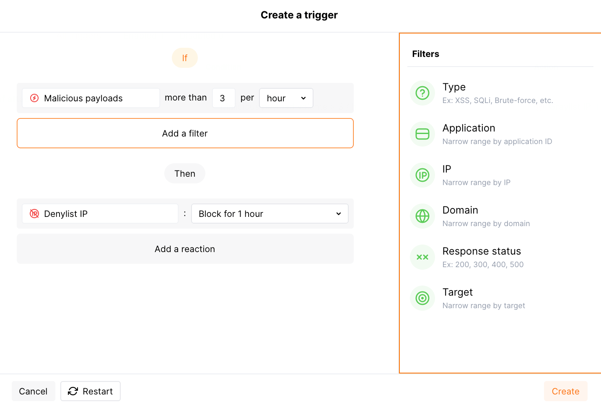This screenshot has height=407, width=601.
Task: Select the Application filter card icon
Action: [x=422, y=134]
